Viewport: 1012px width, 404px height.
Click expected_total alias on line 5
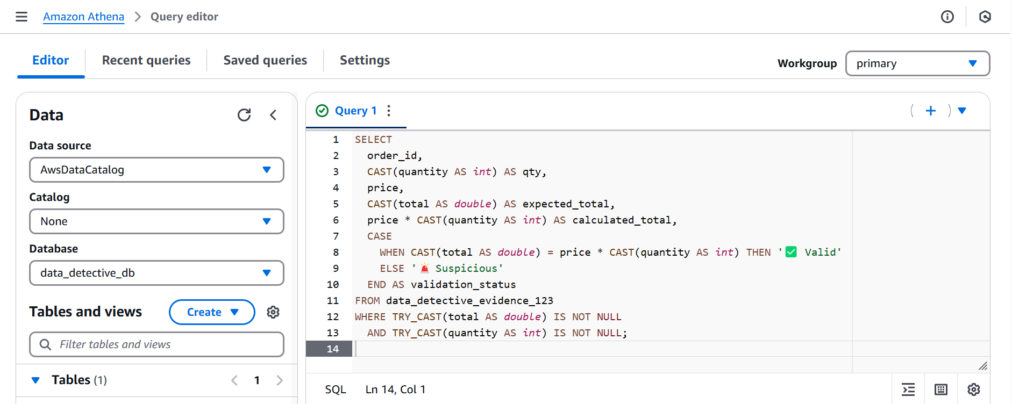[x=566, y=204]
